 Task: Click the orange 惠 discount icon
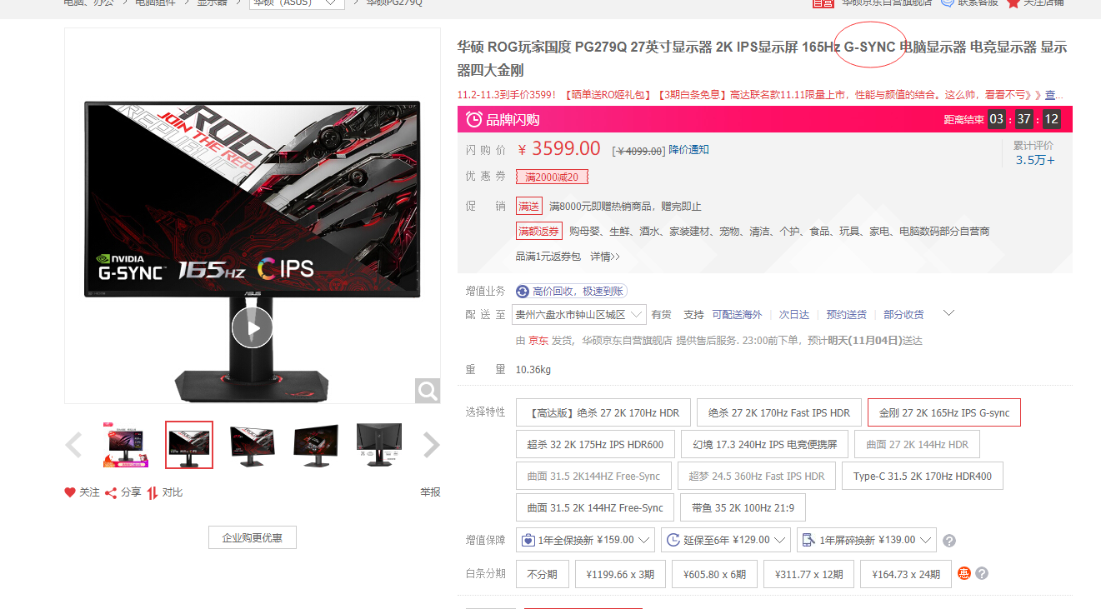coord(964,573)
